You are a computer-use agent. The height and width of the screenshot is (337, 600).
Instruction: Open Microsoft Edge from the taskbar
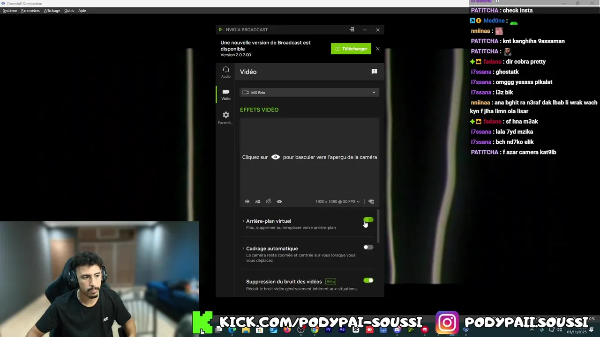[232, 330]
